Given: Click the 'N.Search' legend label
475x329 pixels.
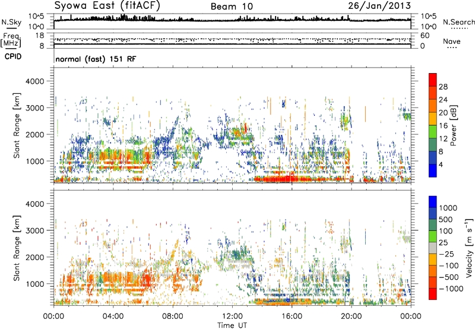Looking at the screenshot, I should [459, 22].
